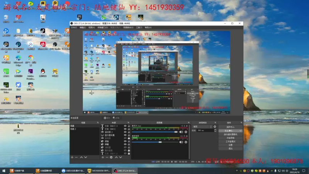This screenshot has height=174, width=309.
Task: Show the hidden 浏览器 source via its eye
Action: point(125,147)
